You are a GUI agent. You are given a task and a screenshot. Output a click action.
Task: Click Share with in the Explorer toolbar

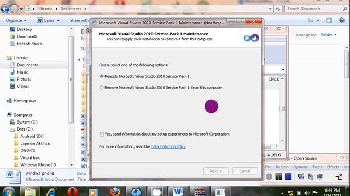tap(79, 20)
